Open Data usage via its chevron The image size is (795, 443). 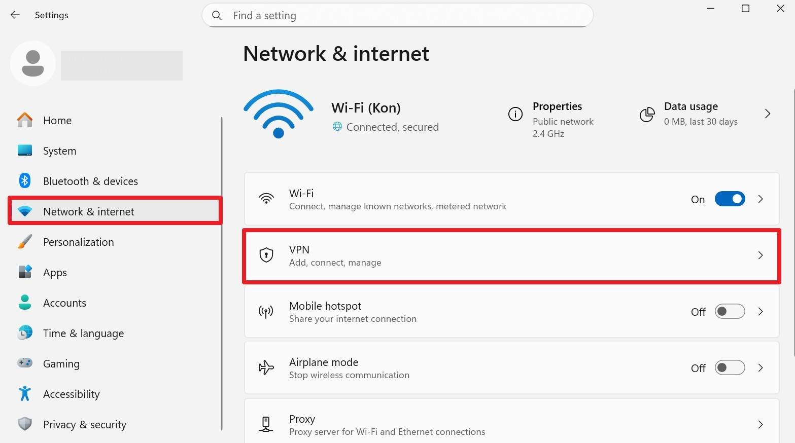767,114
